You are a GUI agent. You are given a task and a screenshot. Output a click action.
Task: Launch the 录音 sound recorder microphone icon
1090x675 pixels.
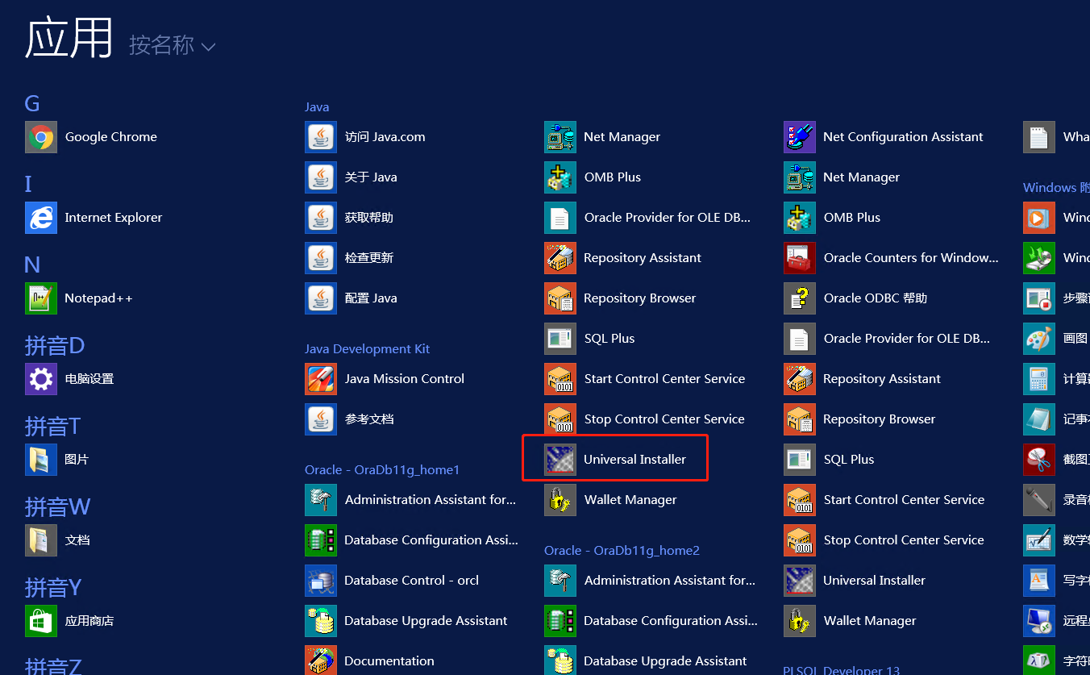tap(1039, 500)
